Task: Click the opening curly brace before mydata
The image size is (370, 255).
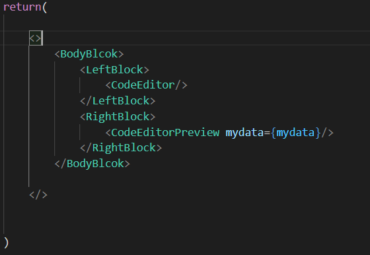Action: 274,133
